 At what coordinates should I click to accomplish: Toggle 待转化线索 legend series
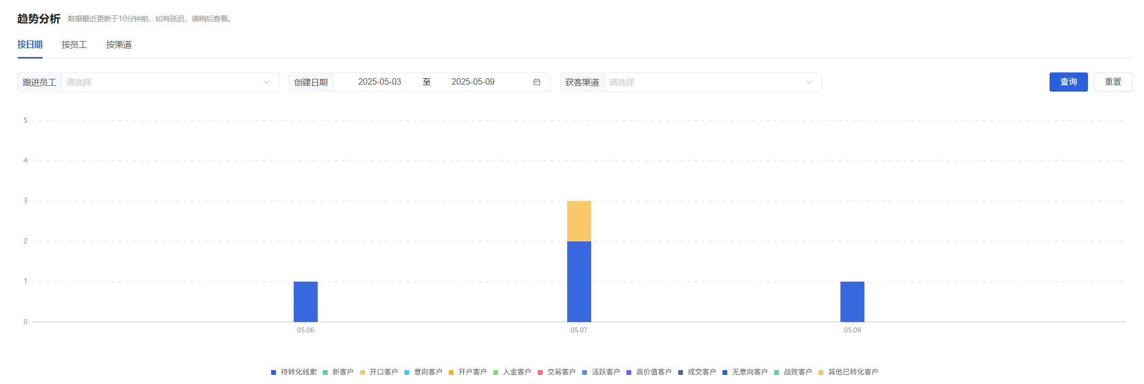coord(294,372)
